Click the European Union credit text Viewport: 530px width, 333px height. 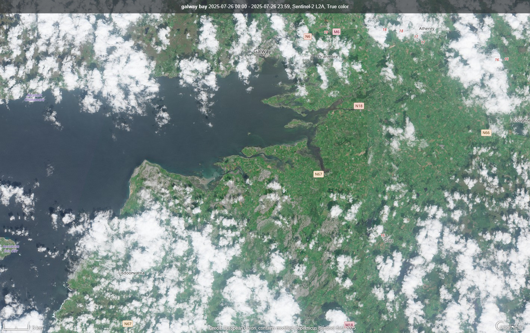(x=282, y=328)
